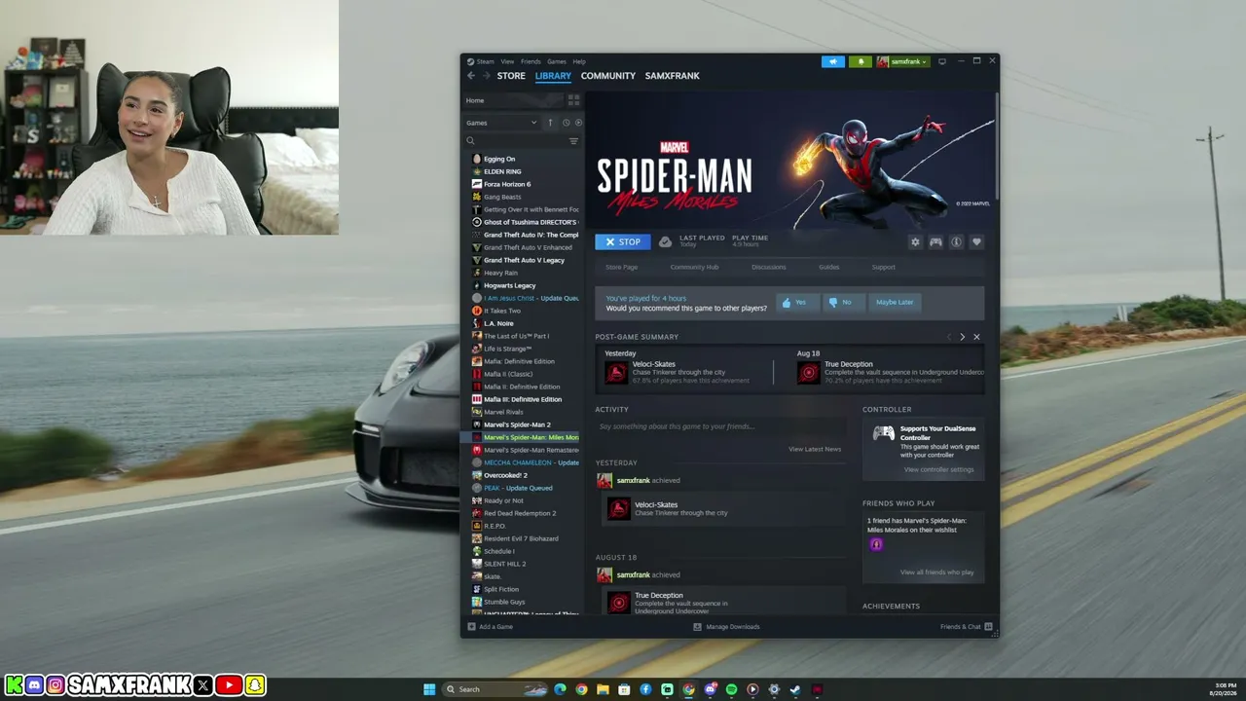Open the friend avatar under Friends Who Play
The height and width of the screenshot is (701, 1246).
point(876,545)
